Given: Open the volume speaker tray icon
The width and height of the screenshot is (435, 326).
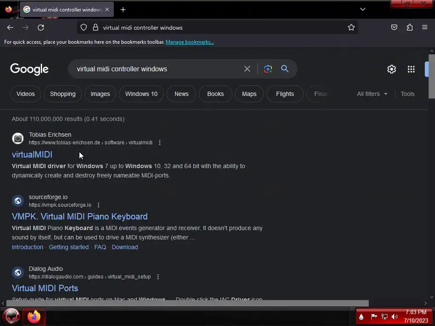Looking at the screenshot, I should pyautogui.click(x=395, y=316).
